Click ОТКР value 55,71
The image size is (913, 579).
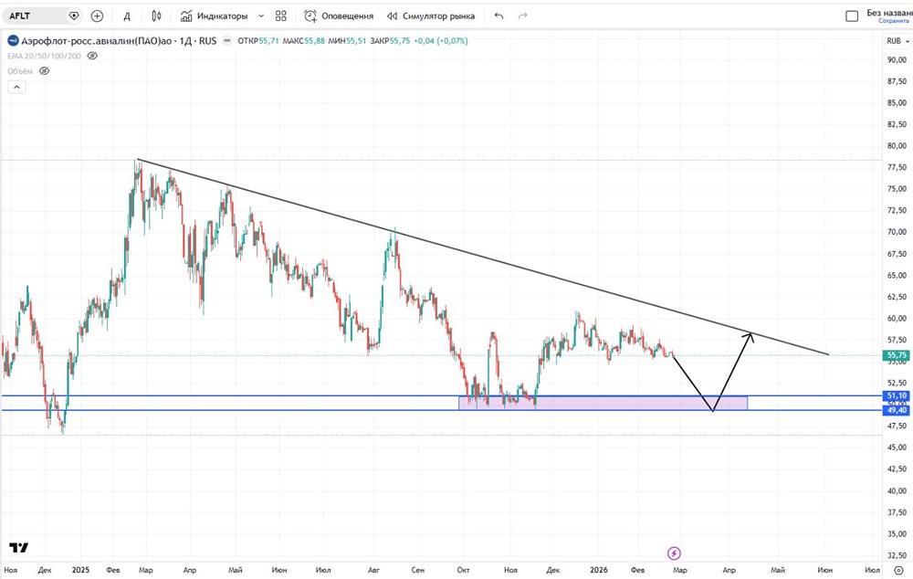tap(268, 41)
